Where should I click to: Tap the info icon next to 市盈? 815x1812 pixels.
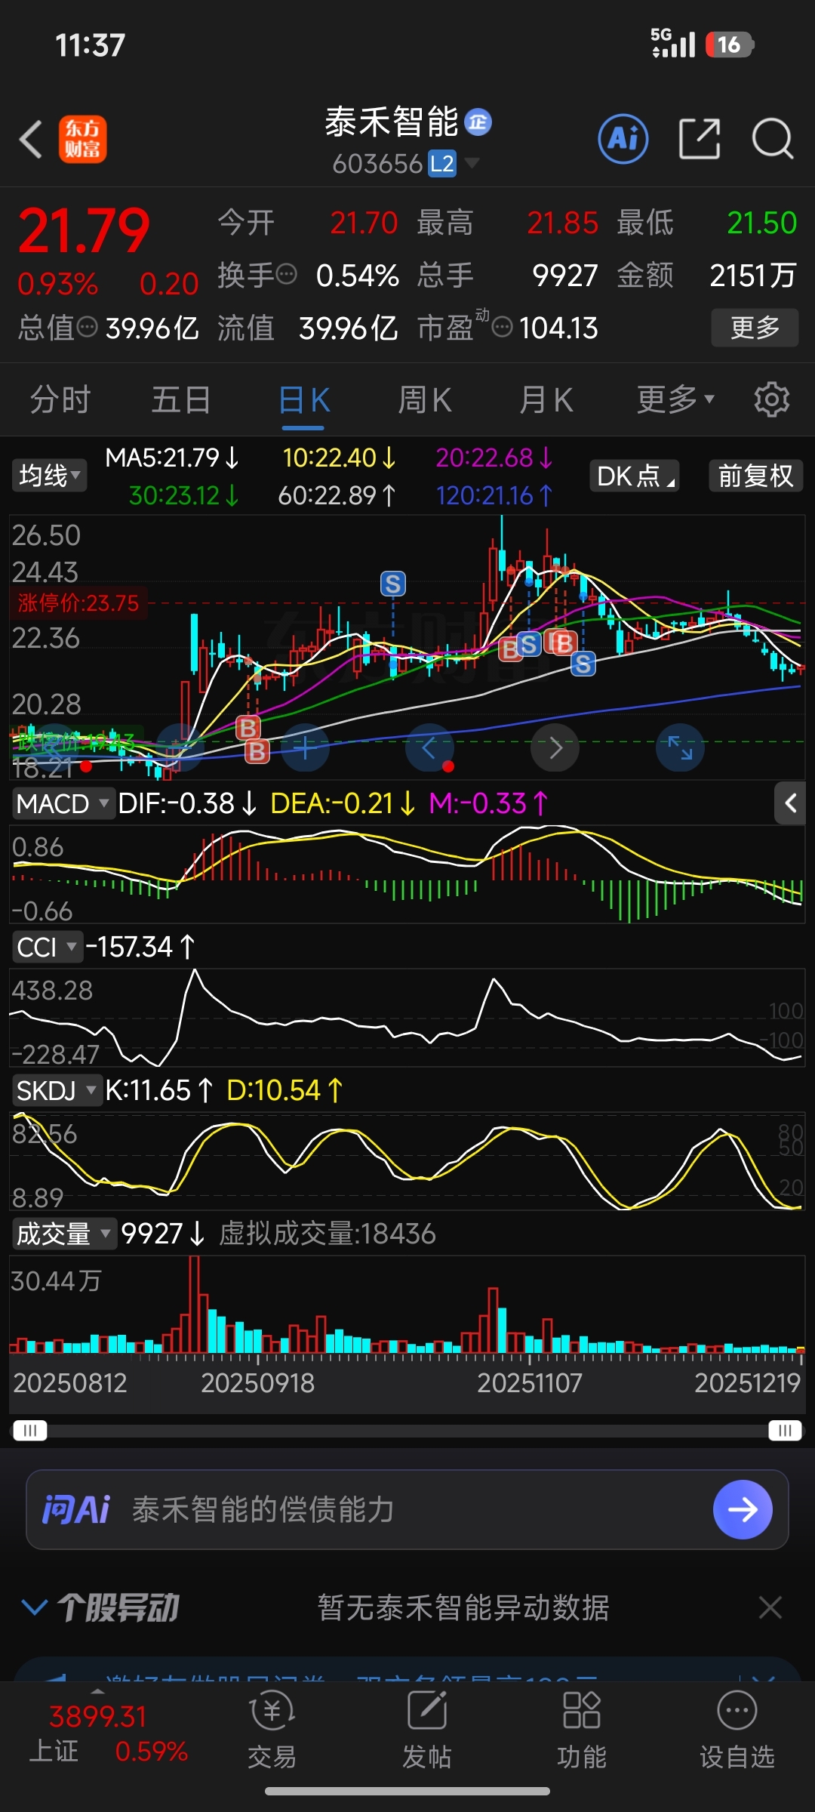tap(503, 327)
